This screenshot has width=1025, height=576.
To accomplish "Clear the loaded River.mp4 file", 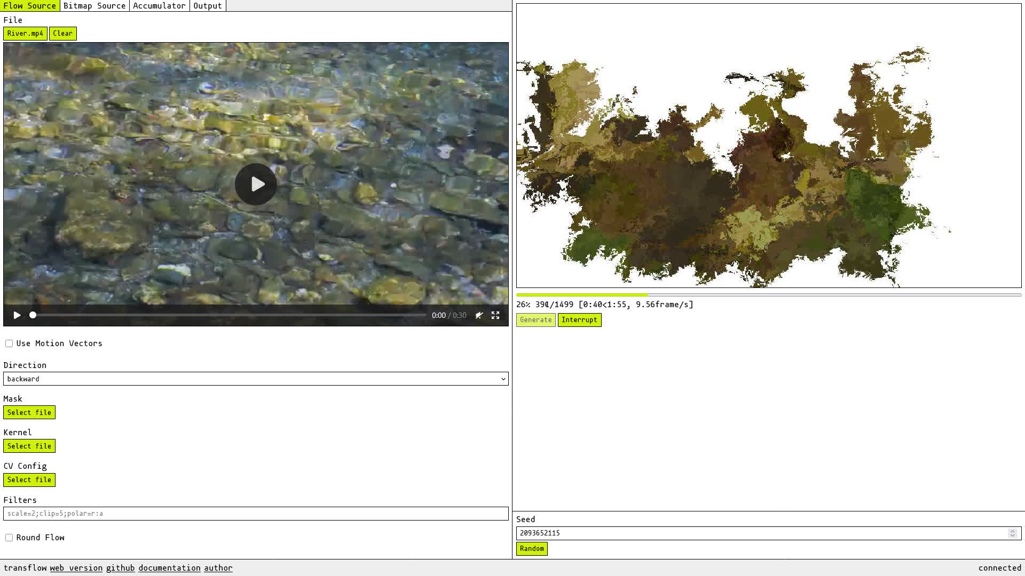I will click(62, 34).
